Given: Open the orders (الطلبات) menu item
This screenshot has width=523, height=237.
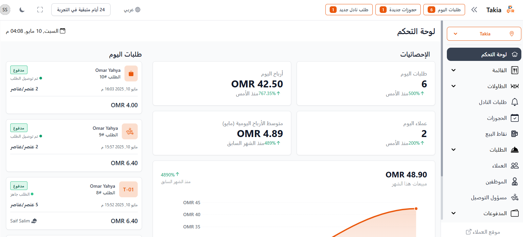Looking at the screenshot, I should [498, 150].
